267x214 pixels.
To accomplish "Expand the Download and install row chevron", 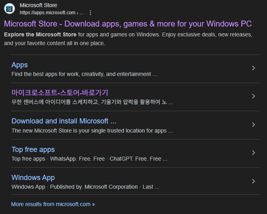I will pos(254,125).
